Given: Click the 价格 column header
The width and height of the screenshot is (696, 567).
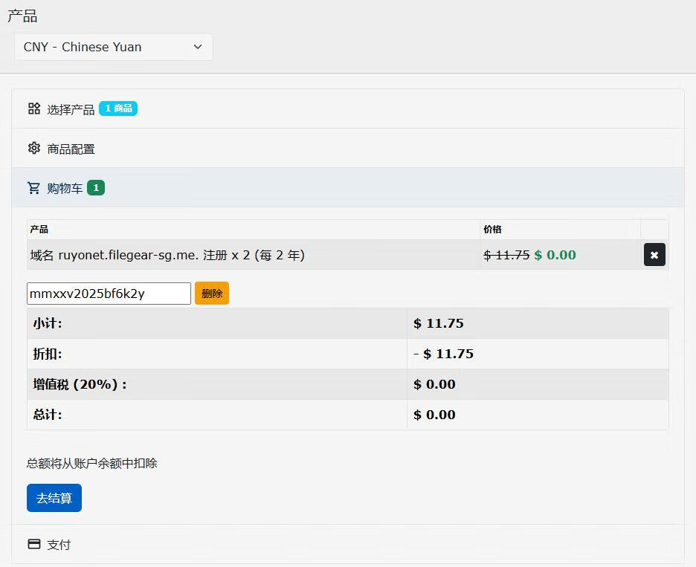Looking at the screenshot, I should coord(492,230).
